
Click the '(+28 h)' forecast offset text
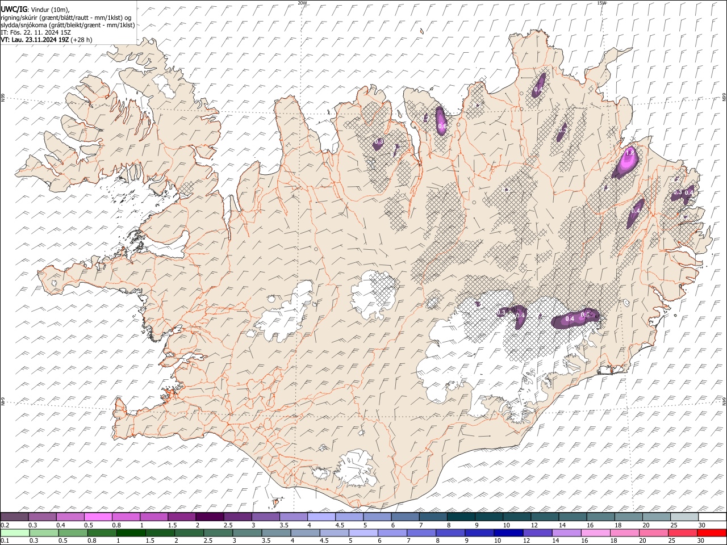pos(82,40)
